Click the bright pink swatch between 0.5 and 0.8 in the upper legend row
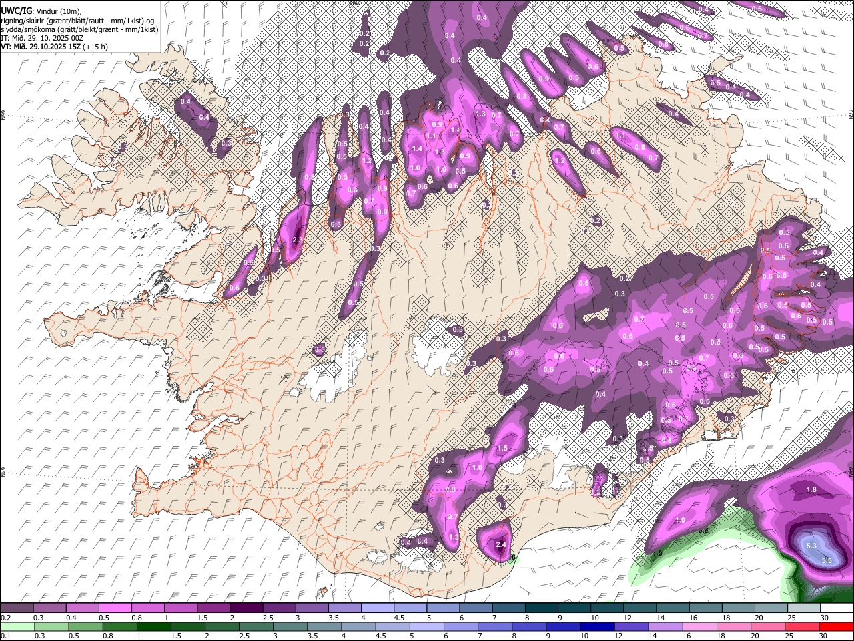854x641 pixels. click(115, 608)
